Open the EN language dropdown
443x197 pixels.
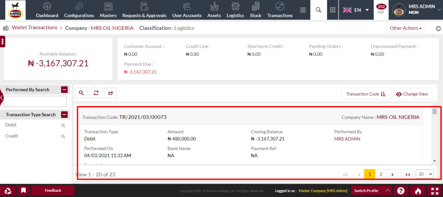(x=356, y=10)
